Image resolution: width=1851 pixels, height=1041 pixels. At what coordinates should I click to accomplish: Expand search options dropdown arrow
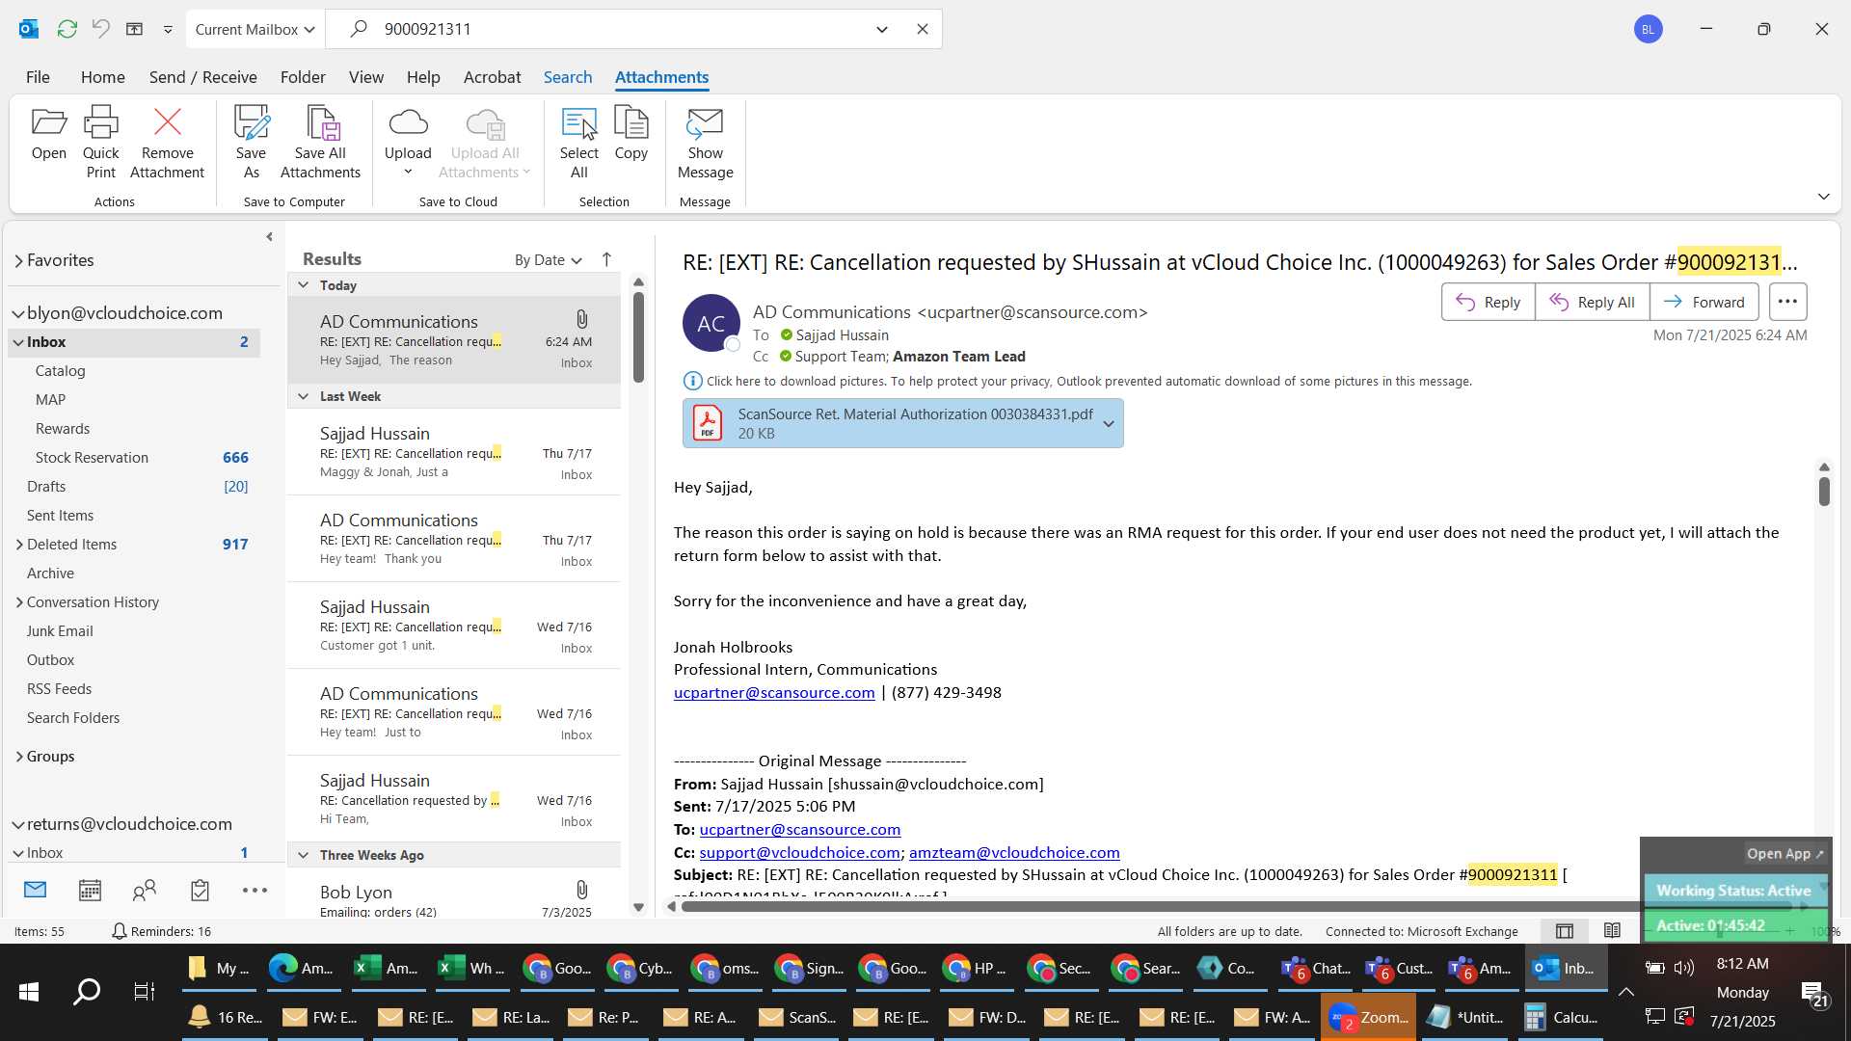[881, 29]
